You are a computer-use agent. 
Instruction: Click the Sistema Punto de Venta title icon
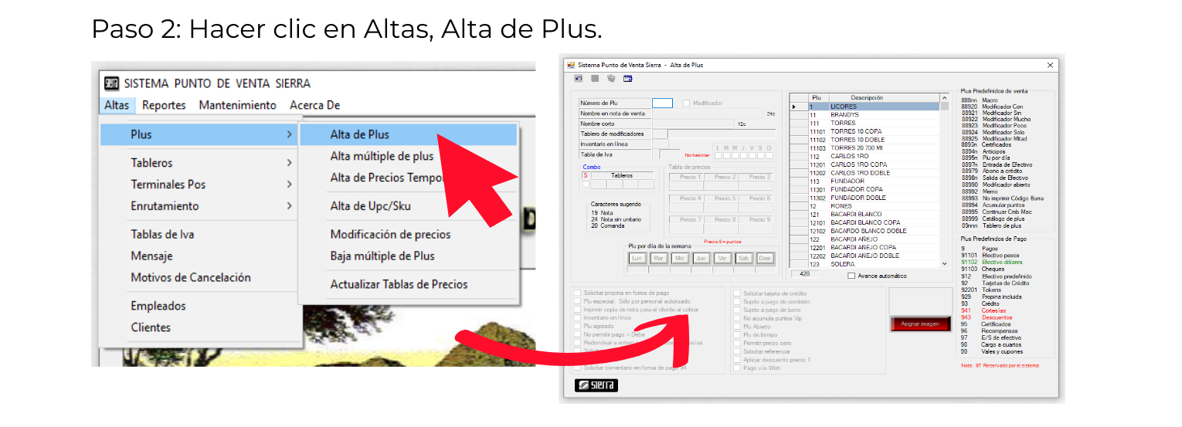(x=112, y=83)
